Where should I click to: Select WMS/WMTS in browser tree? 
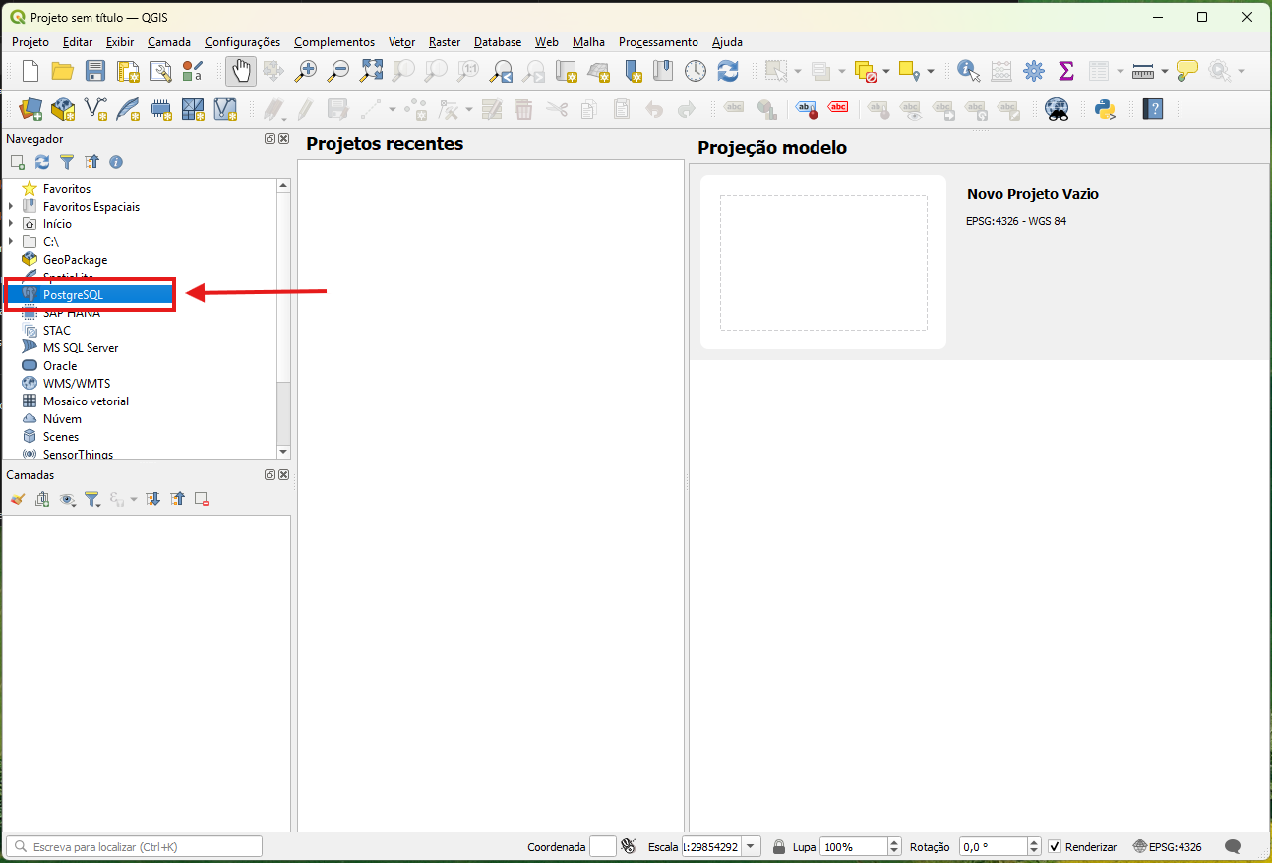[x=77, y=384]
